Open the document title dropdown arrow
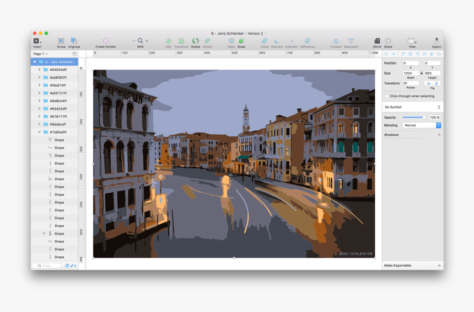The image size is (474, 312). (266, 33)
